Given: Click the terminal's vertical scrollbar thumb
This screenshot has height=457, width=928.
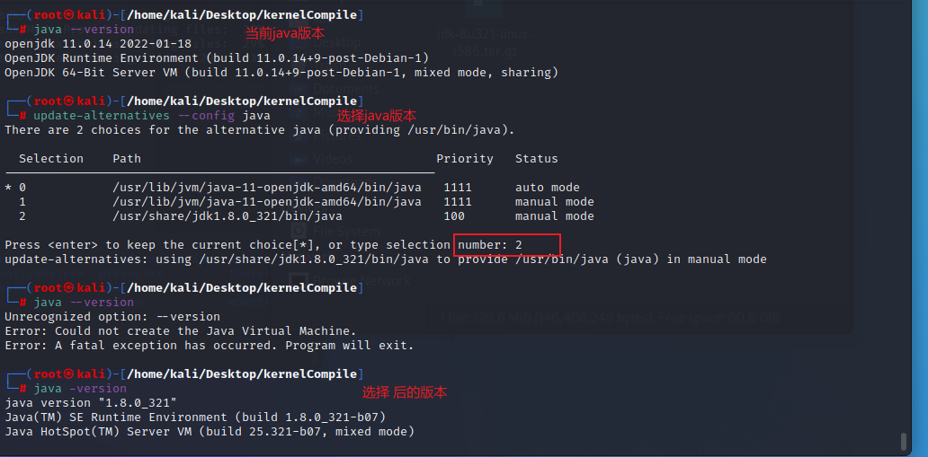Looking at the screenshot, I should 904,442.
